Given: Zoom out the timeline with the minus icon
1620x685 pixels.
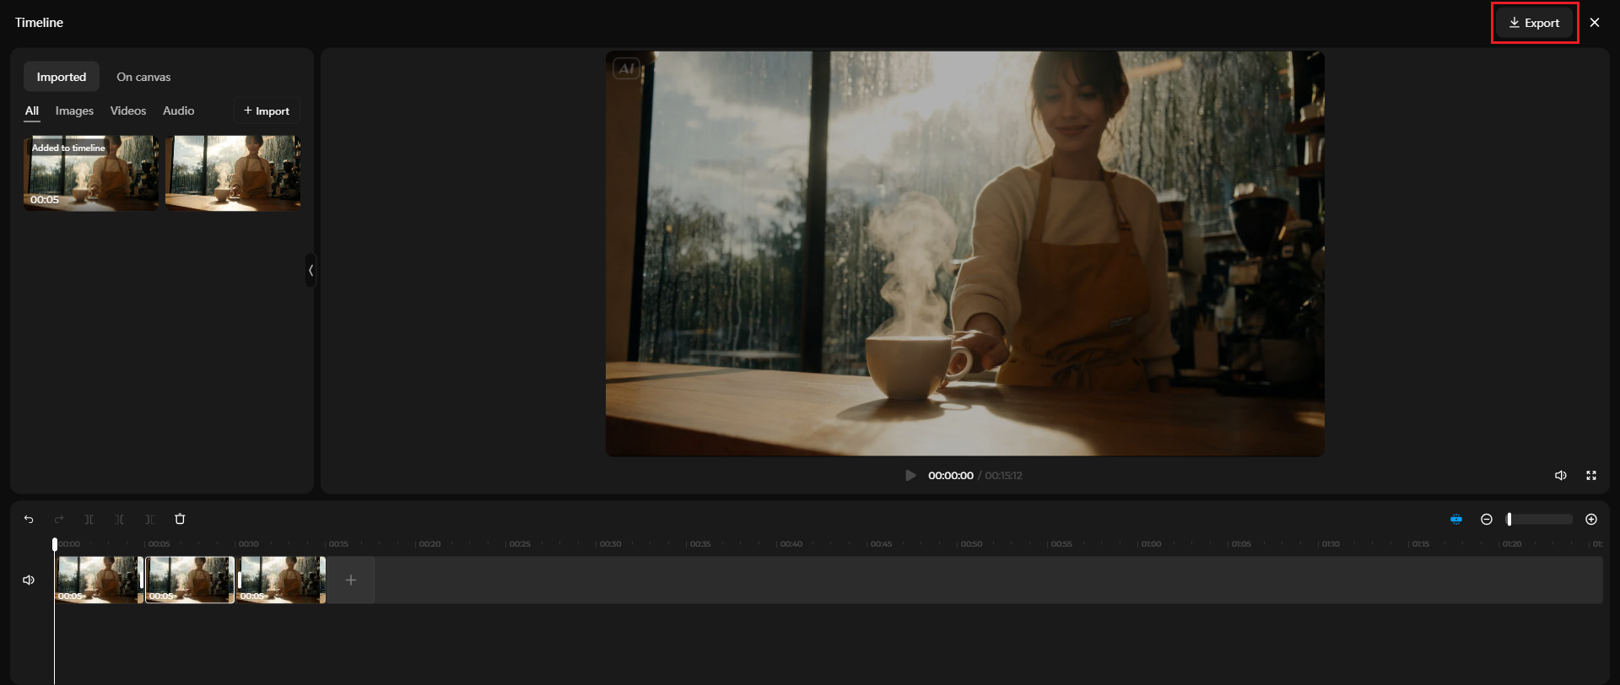Looking at the screenshot, I should [x=1487, y=520].
